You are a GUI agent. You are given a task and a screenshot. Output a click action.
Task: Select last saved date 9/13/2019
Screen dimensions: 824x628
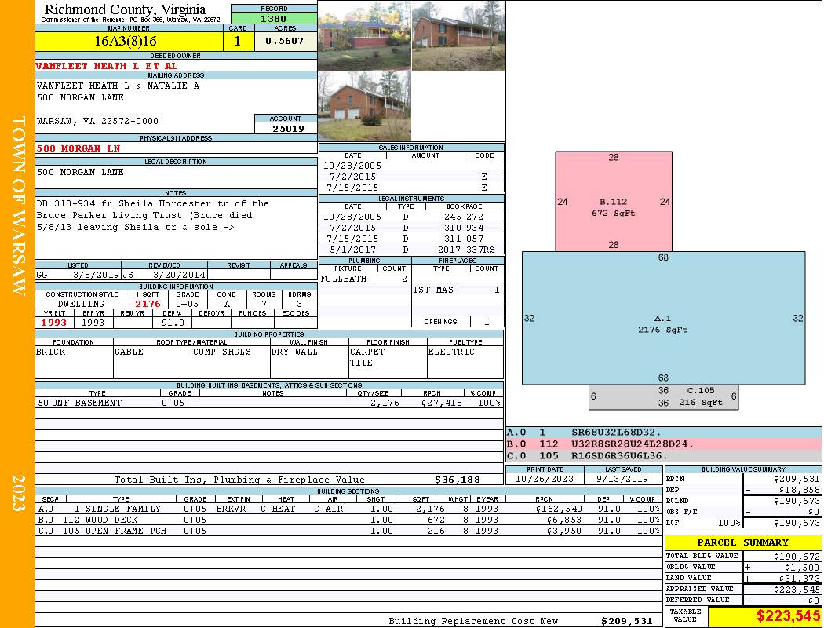[x=623, y=480]
